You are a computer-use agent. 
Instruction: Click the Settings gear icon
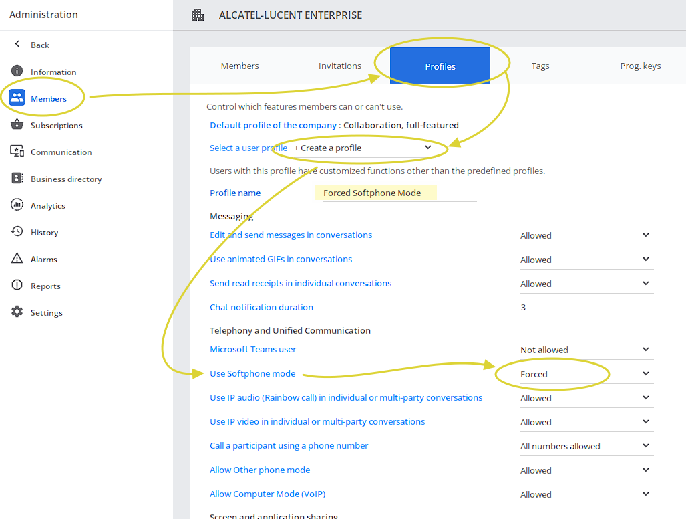17,312
